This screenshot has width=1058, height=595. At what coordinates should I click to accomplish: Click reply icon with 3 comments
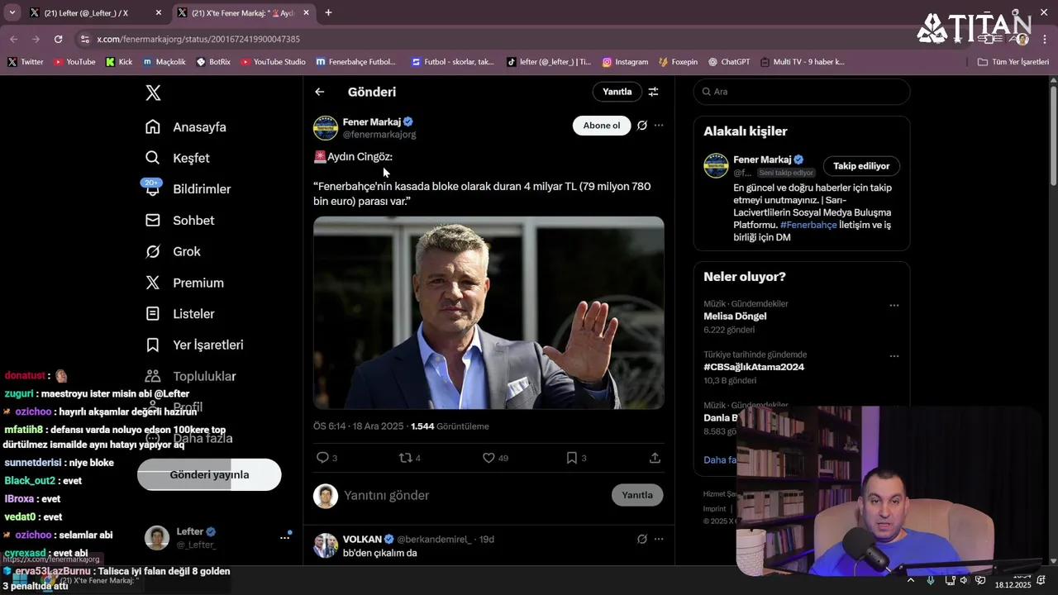tap(326, 458)
